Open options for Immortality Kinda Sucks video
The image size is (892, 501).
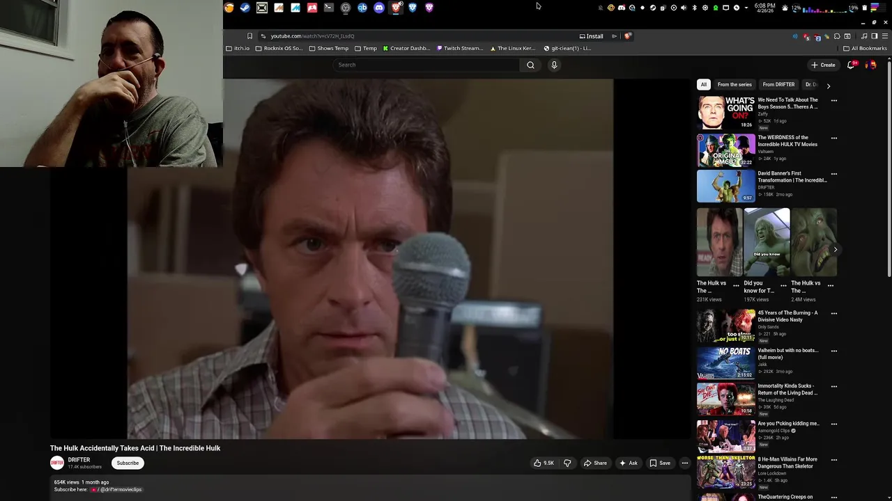point(833,386)
